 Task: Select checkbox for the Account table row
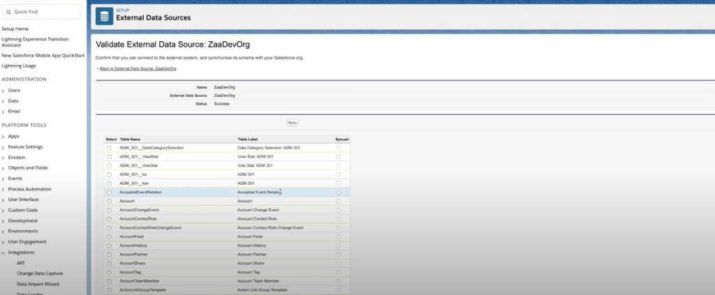[109, 201]
